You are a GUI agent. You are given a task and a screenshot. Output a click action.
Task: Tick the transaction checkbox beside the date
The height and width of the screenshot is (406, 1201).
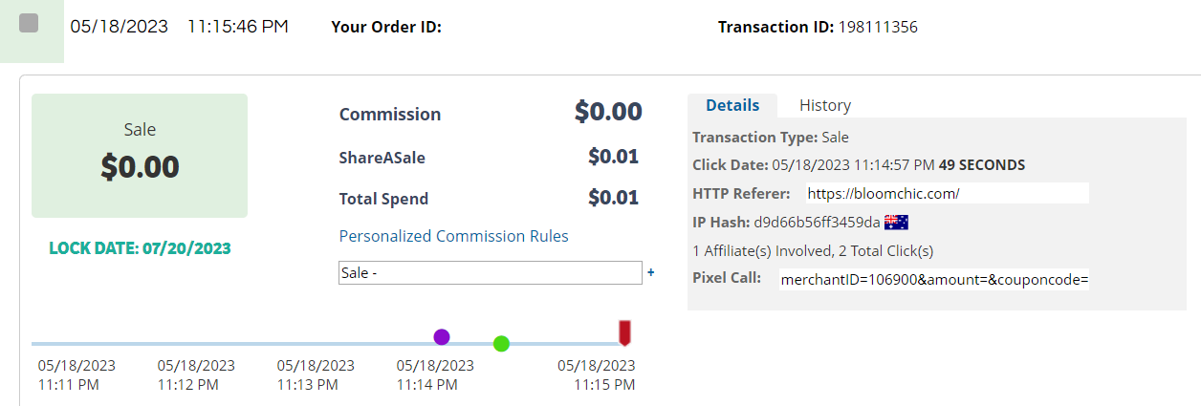coord(29,24)
